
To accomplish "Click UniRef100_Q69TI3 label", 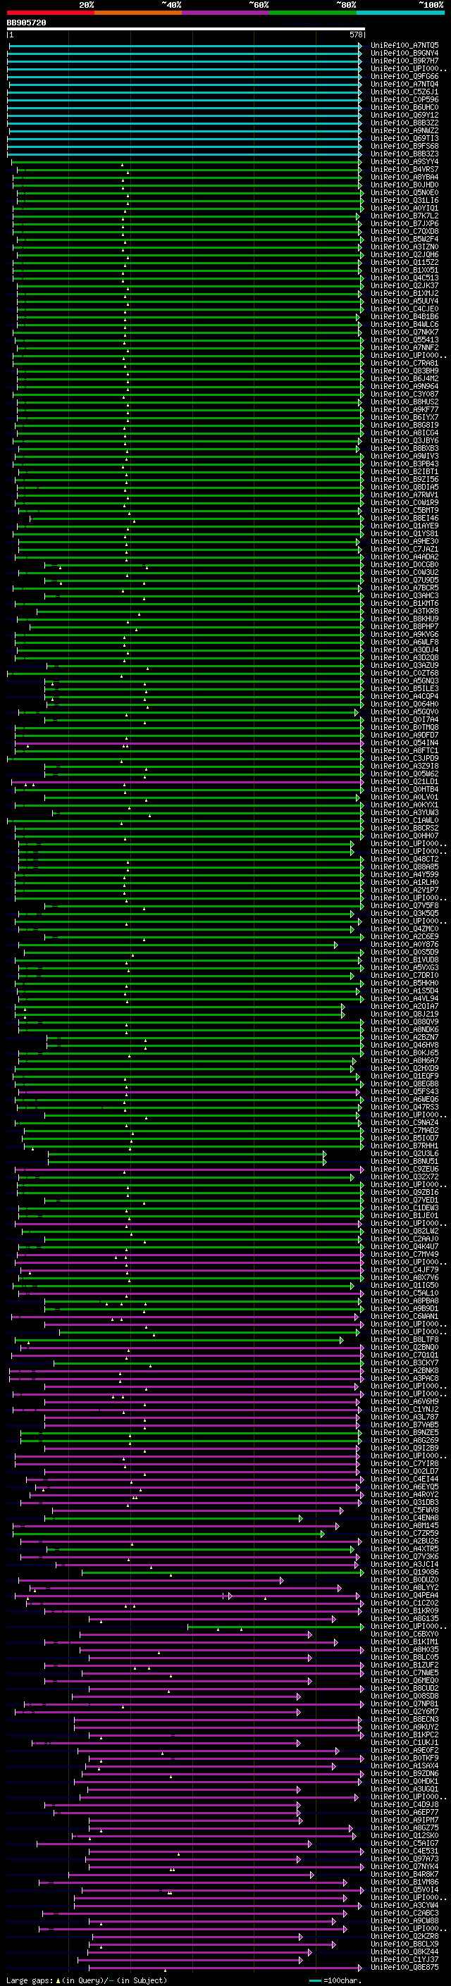I will pyautogui.click(x=404, y=138).
